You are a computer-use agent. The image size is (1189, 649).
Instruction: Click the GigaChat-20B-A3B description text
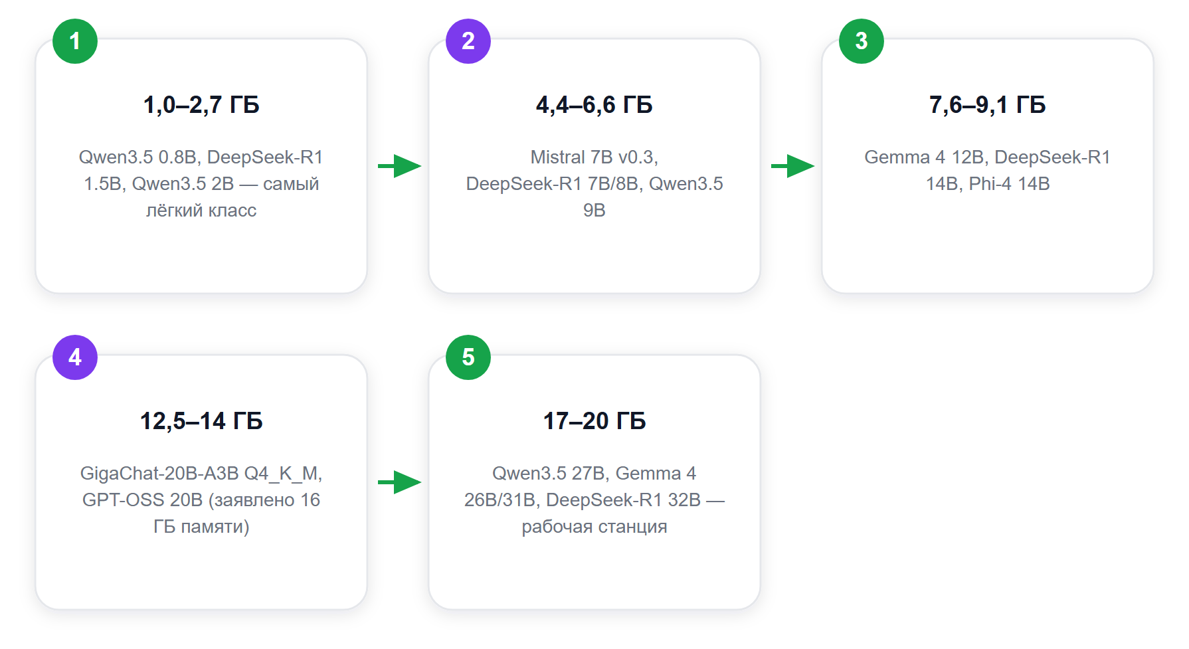pos(201,500)
